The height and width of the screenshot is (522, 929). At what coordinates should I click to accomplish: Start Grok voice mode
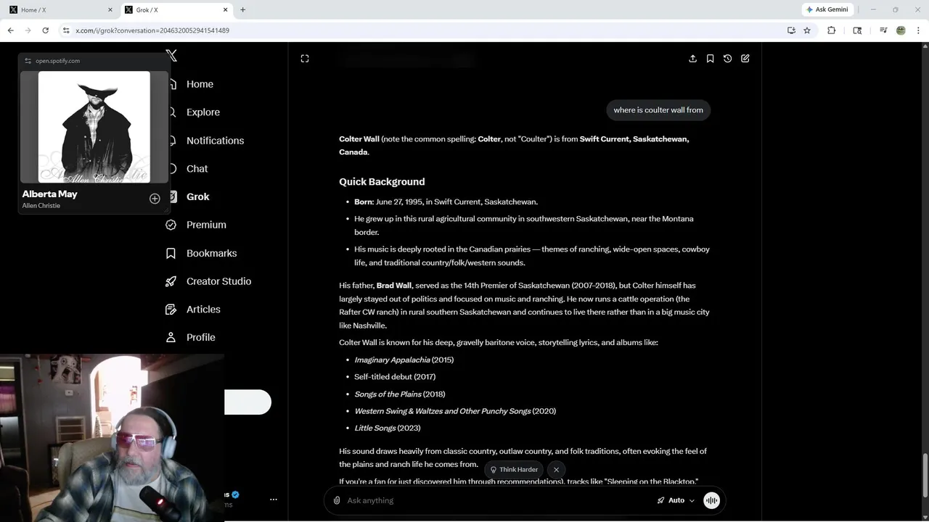click(x=711, y=500)
